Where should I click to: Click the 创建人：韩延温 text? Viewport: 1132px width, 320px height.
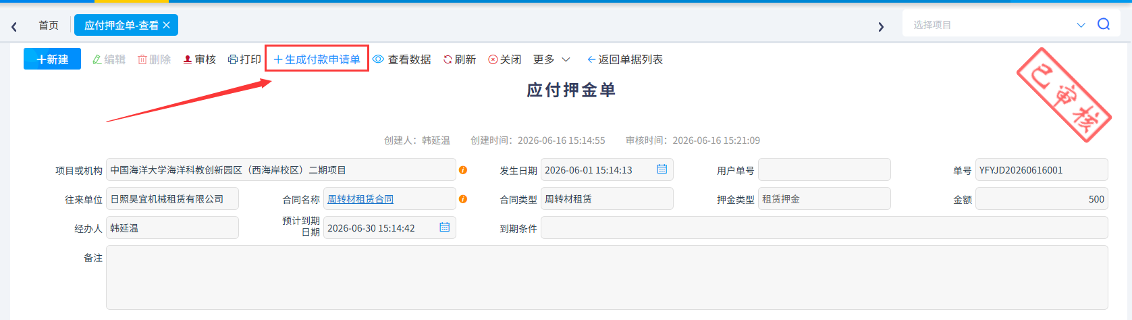click(417, 140)
